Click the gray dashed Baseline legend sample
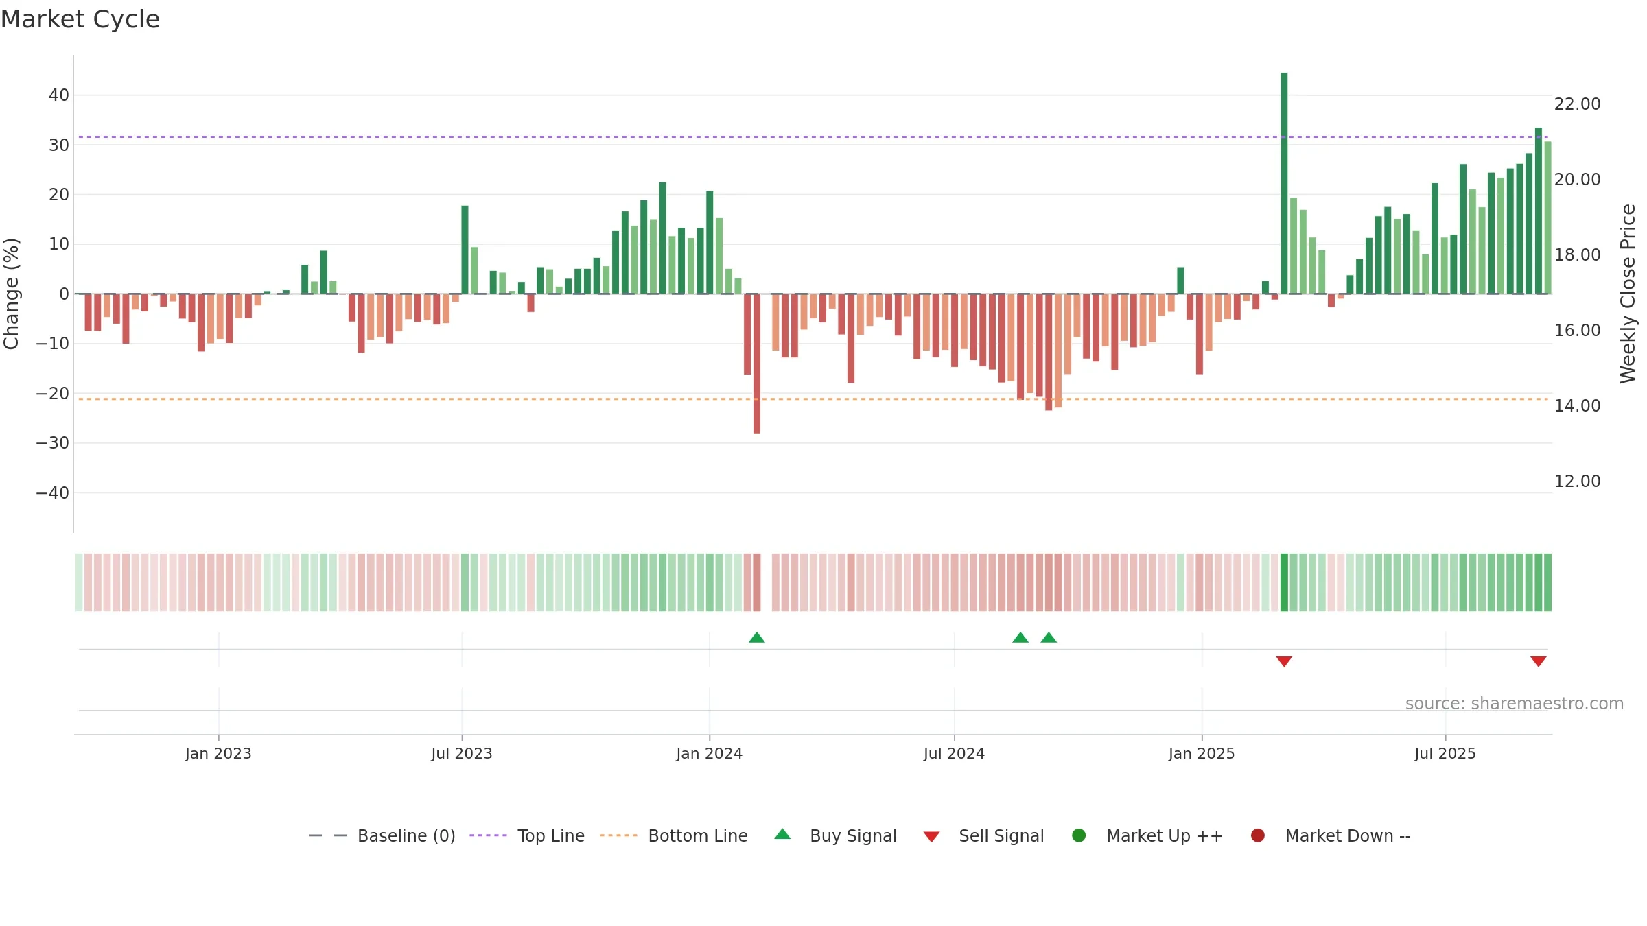The width and height of the screenshot is (1647, 926). (328, 835)
